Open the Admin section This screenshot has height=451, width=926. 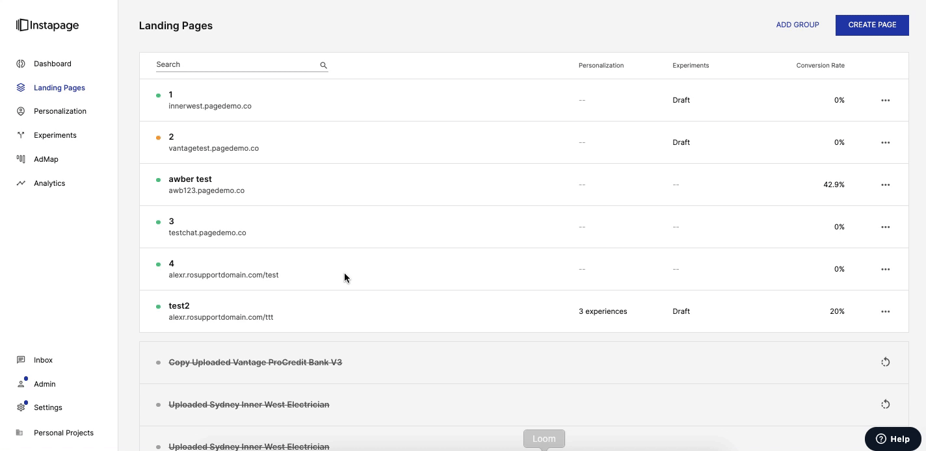44,384
